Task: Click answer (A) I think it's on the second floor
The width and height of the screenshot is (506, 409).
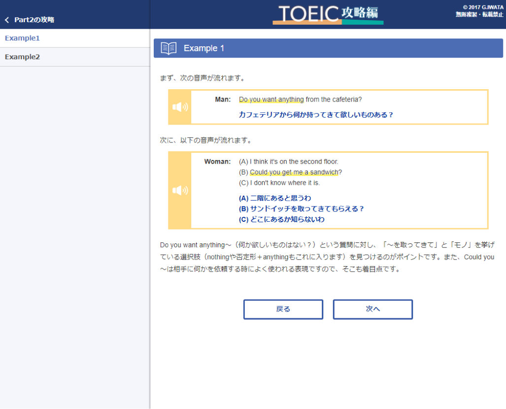Action: 288,161
